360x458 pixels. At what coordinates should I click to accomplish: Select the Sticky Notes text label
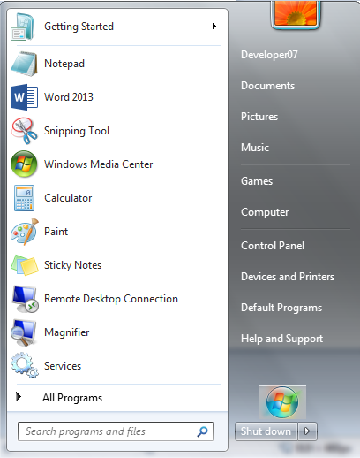coord(72,265)
